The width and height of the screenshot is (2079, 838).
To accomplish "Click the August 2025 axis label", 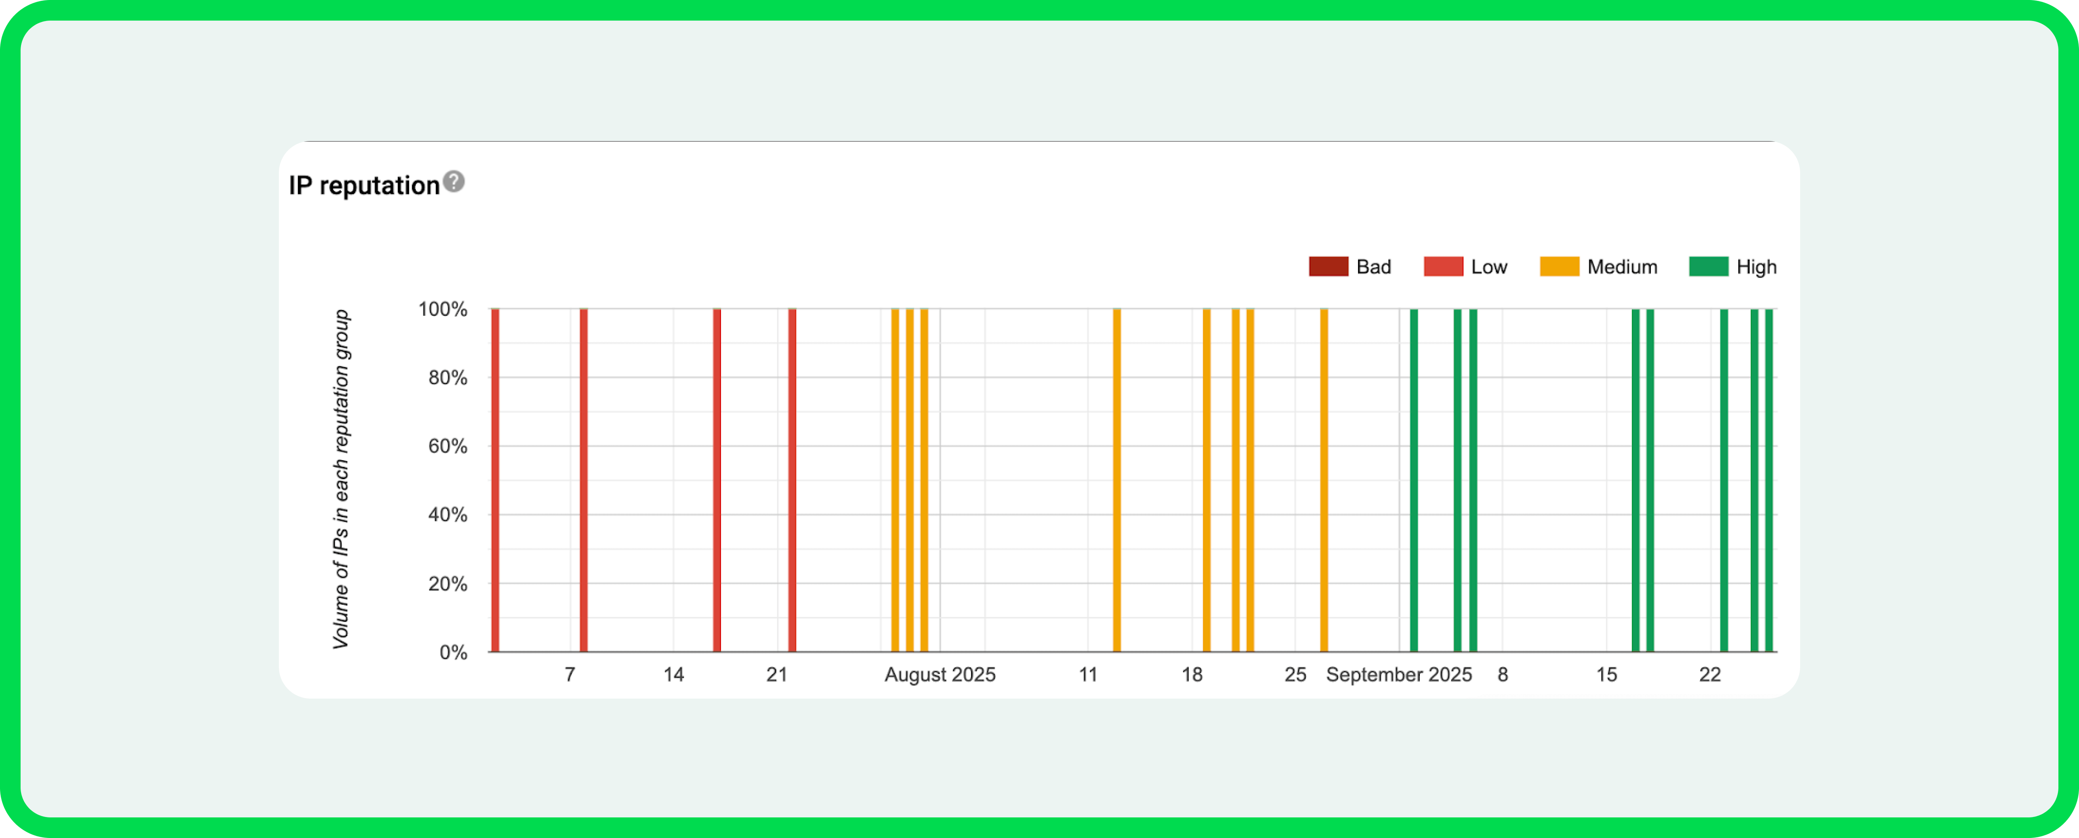I will (939, 674).
